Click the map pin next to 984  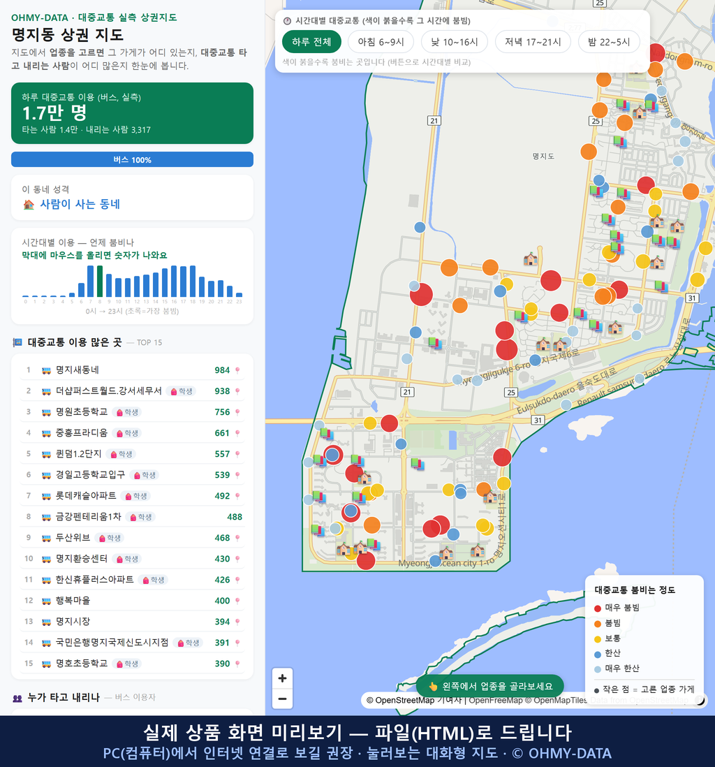click(237, 370)
